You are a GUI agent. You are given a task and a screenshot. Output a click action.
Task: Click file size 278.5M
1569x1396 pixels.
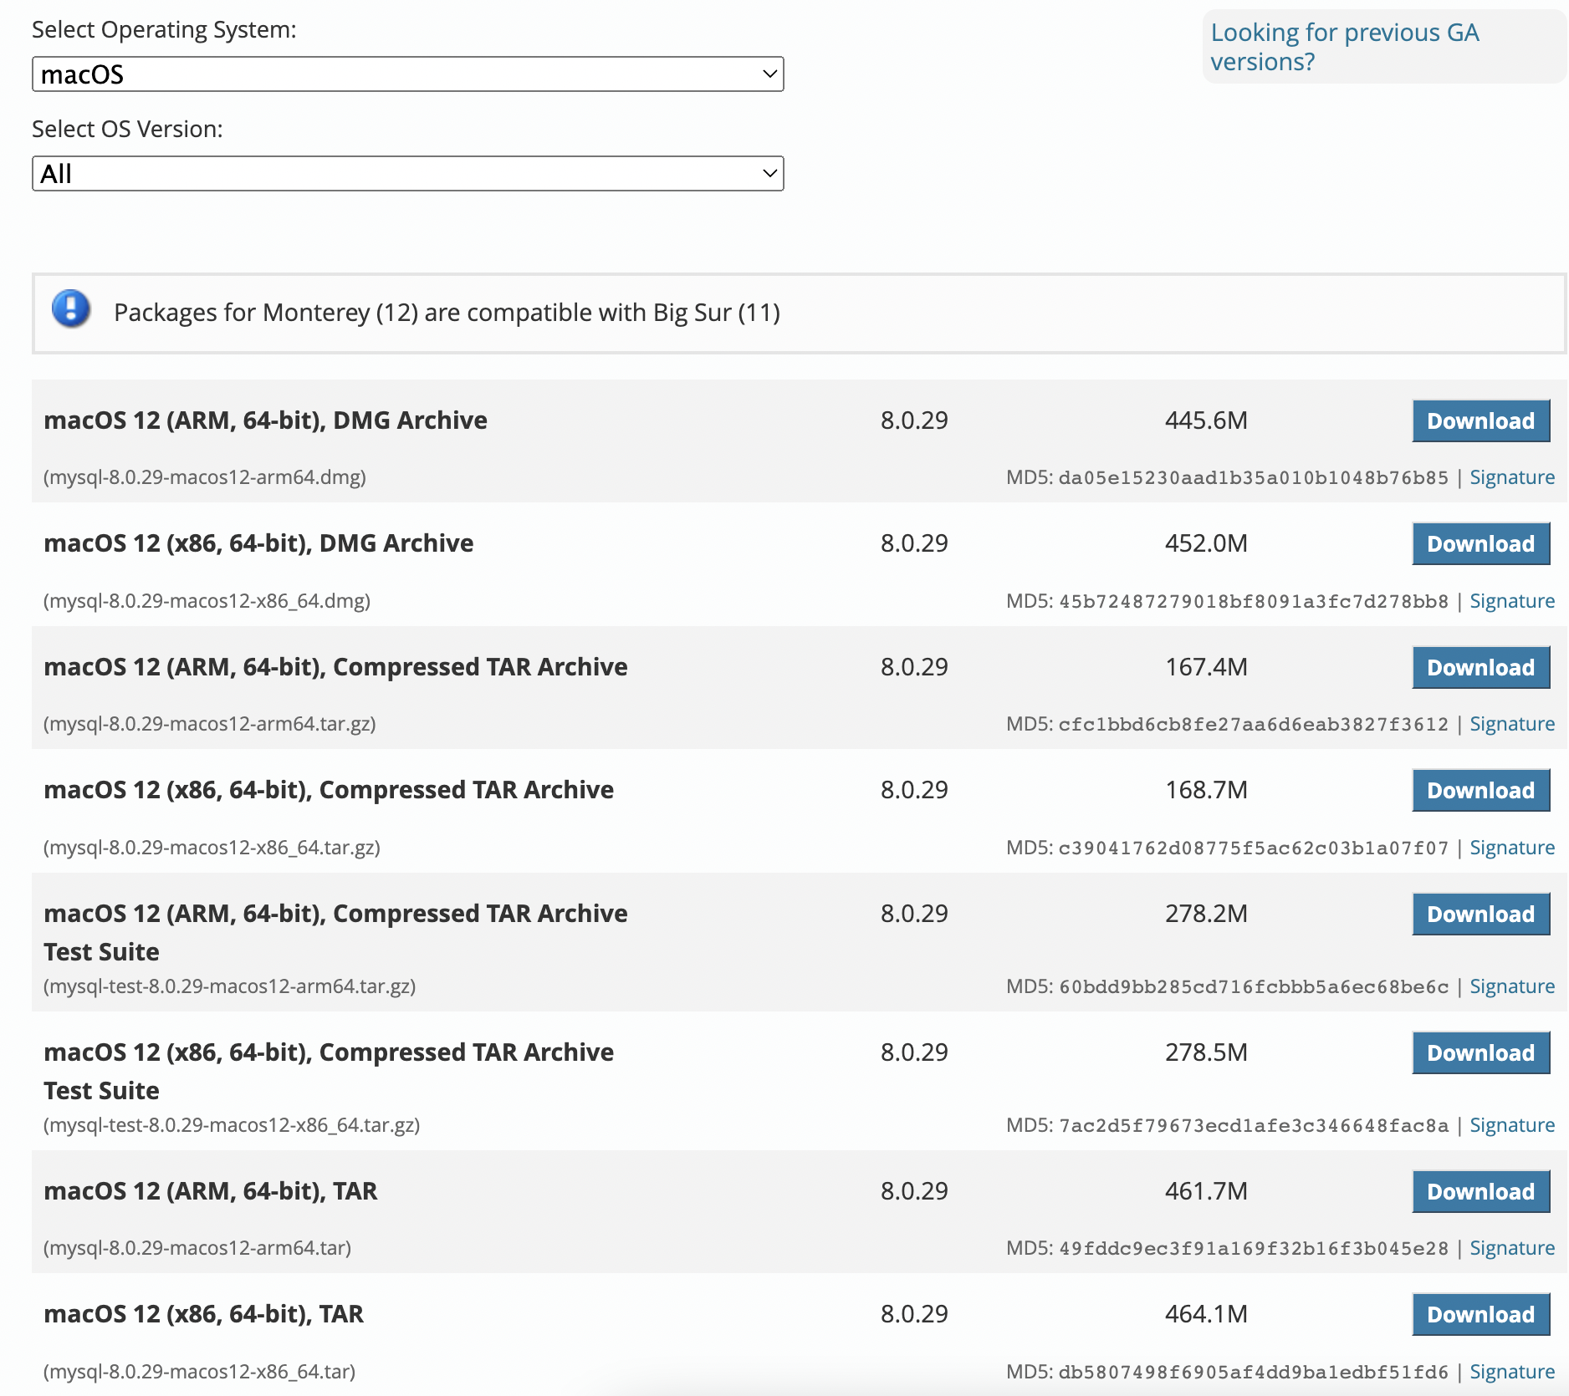click(1206, 1052)
